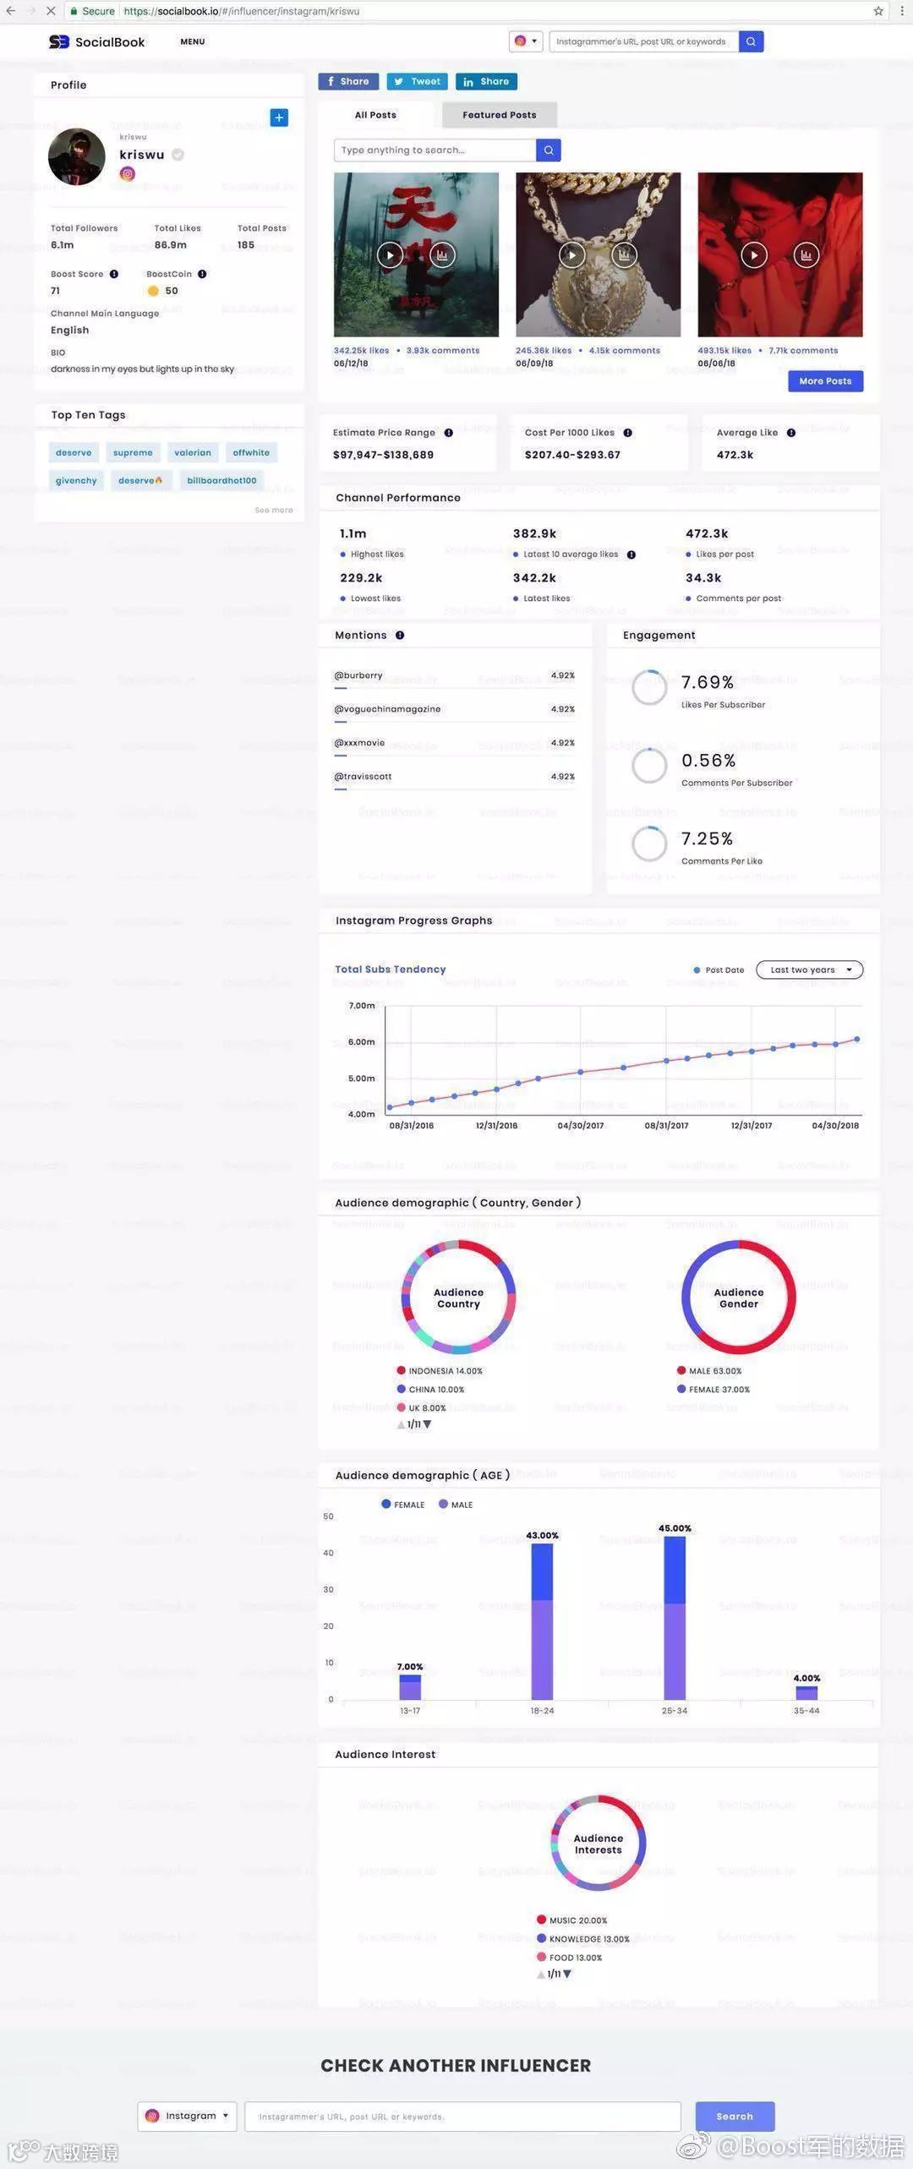
Task: Click the header Instagrammer URL search field
Action: click(x=644, y=41)
